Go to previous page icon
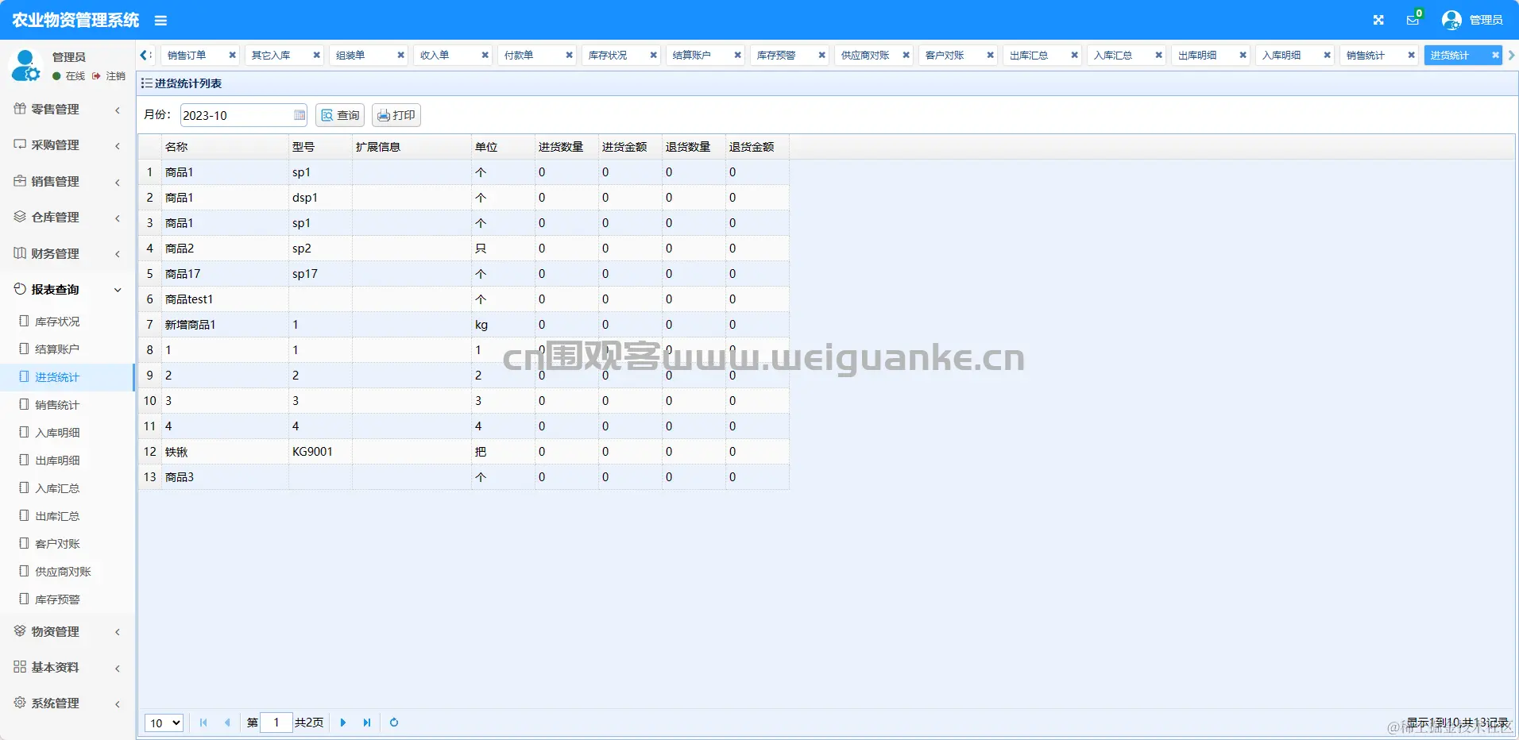 point(227,723)
